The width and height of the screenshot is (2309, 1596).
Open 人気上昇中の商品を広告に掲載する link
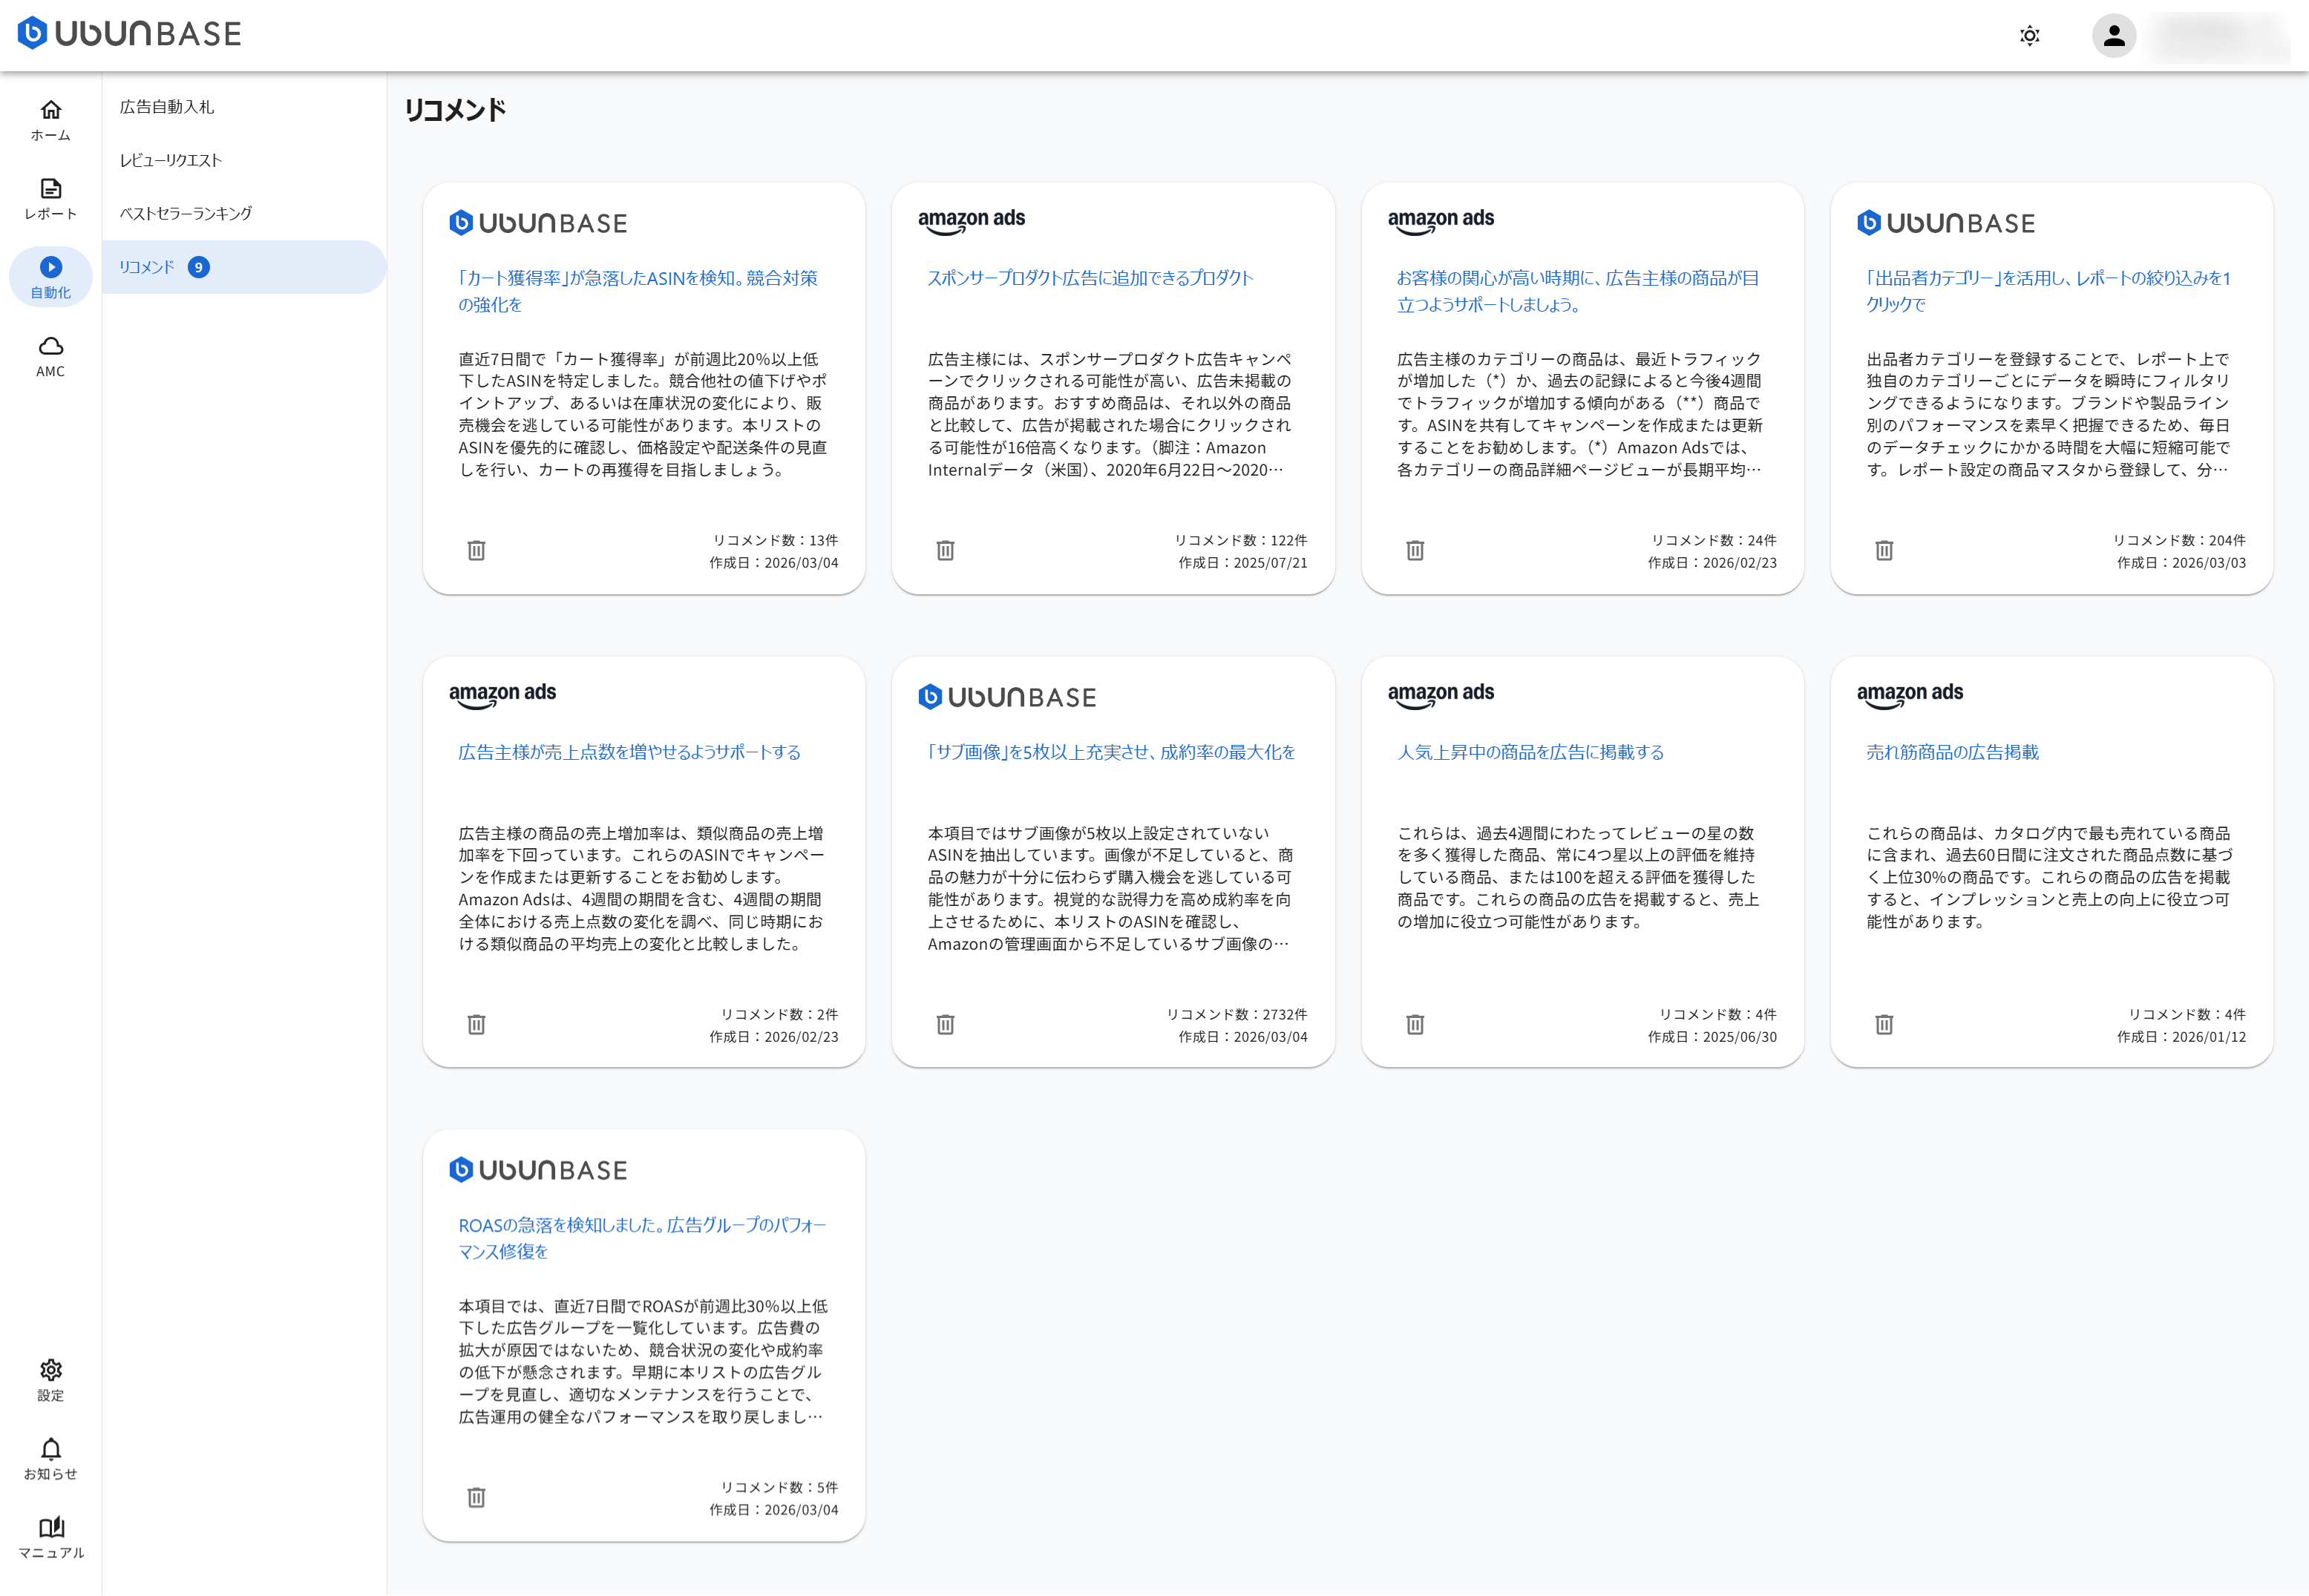1530,752
